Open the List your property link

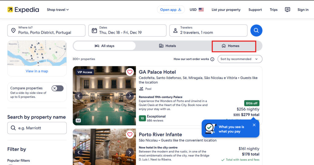click(226, 9)
